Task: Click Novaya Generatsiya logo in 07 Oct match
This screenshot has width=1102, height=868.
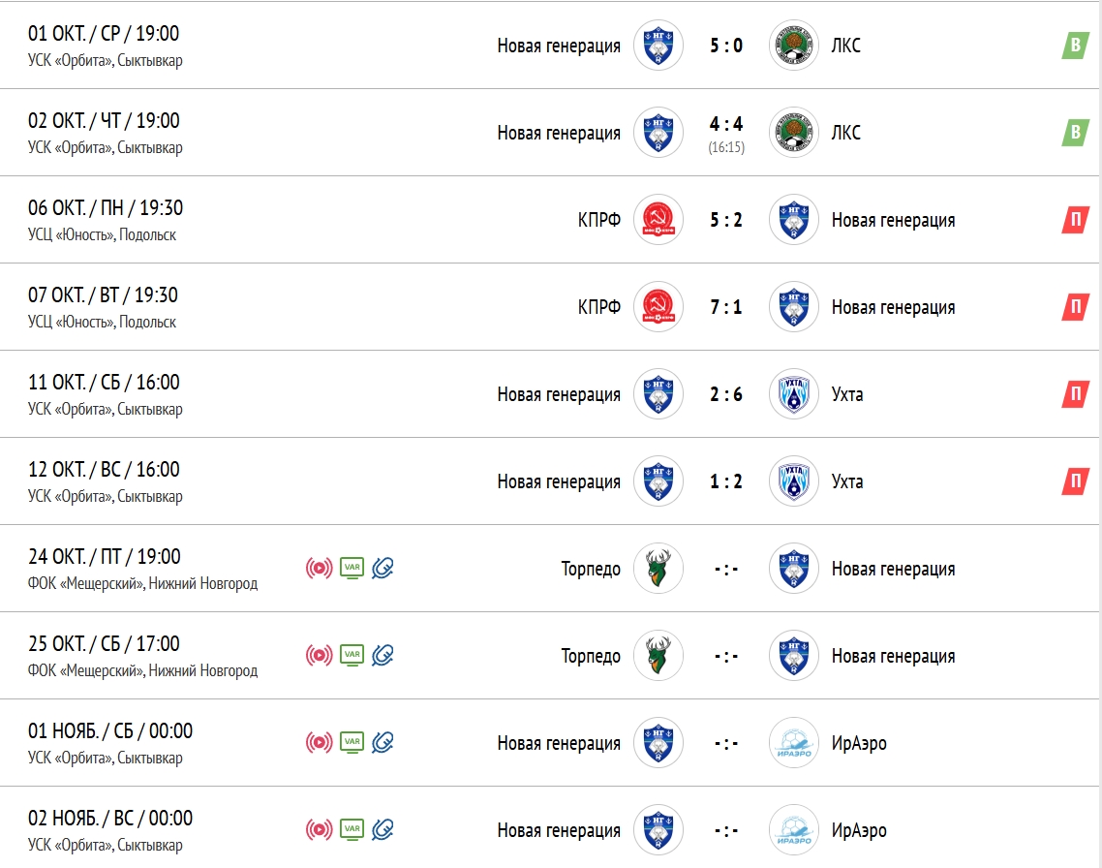Action: pos(794,307)
